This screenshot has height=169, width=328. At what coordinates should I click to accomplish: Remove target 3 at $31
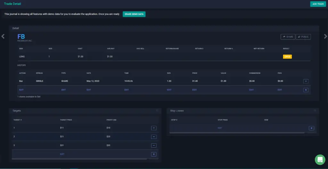click(x=154, y=145)
